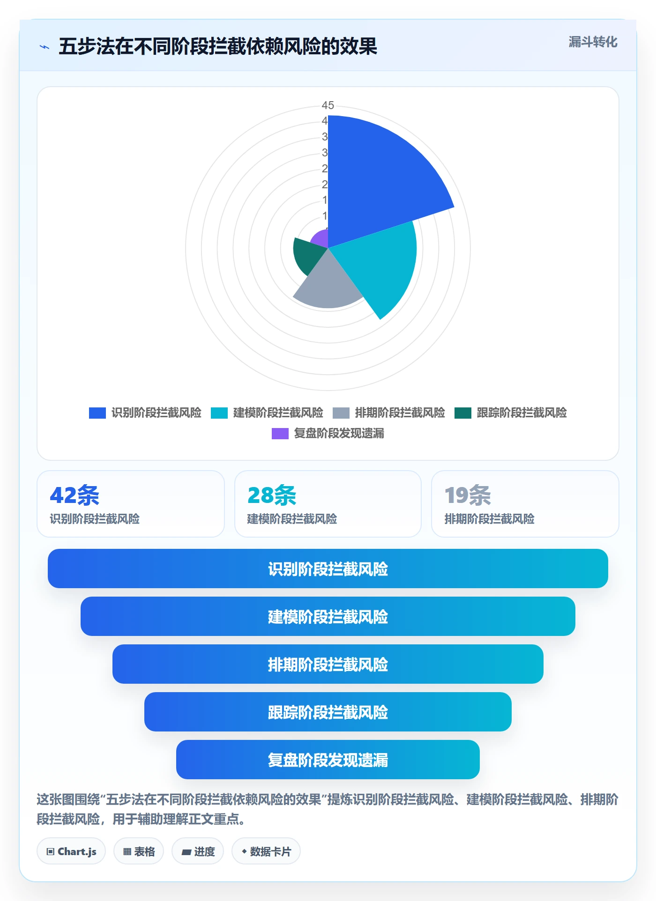
Task: Click the 数据卡片 tag chip
Action: (x=266, y=851)
